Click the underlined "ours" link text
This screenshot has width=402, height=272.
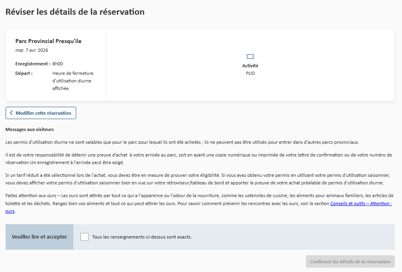pyautogui.click(x=10, y=211)
